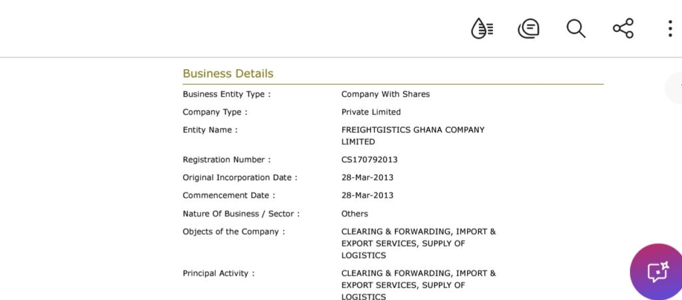Click the Business Details heading
Image resolution: width=682 pixels, height=300 pixels.
[228, 74]
